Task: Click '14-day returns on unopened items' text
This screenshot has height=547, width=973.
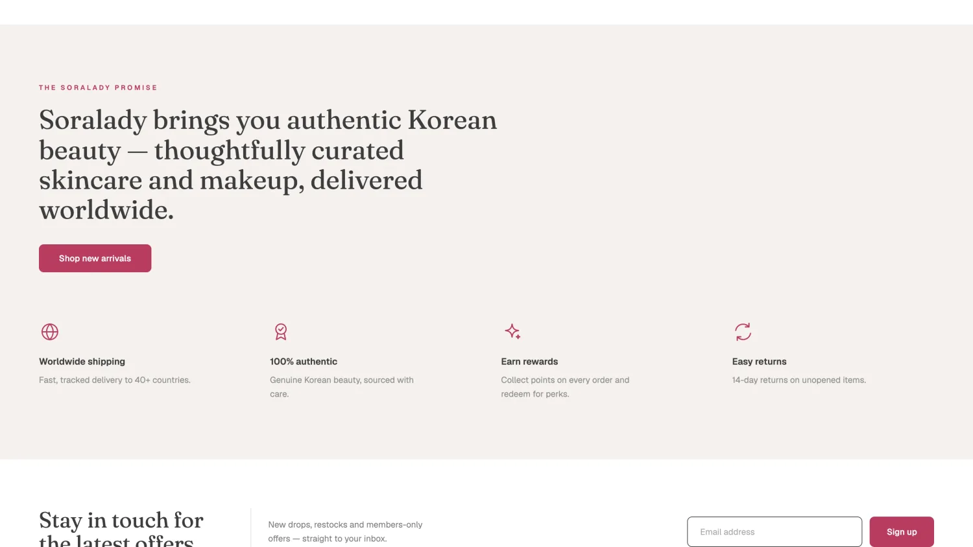Action: (799, 380)
